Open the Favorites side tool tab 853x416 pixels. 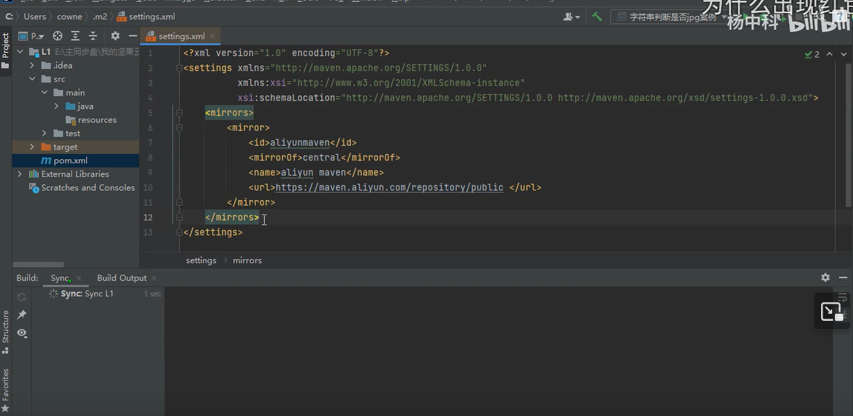6,390
